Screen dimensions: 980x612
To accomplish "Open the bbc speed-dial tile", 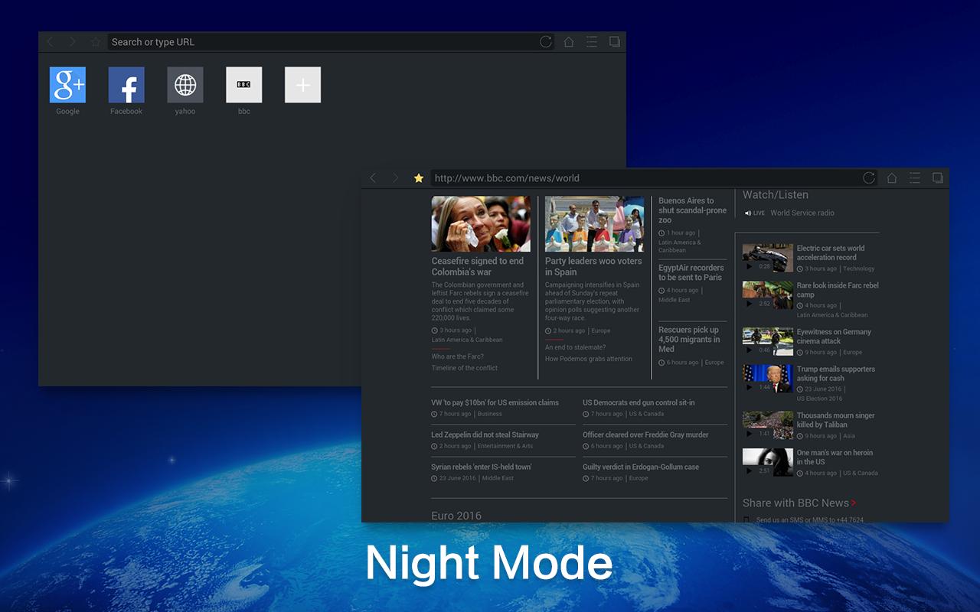I will coord(244,85).
